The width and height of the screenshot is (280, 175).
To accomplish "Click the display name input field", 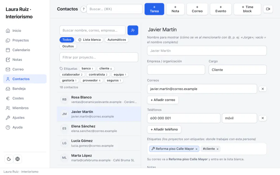I will point(207,51).
